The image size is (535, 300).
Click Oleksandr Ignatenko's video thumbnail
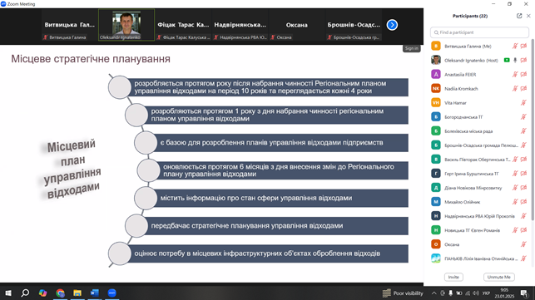[126, 25]
